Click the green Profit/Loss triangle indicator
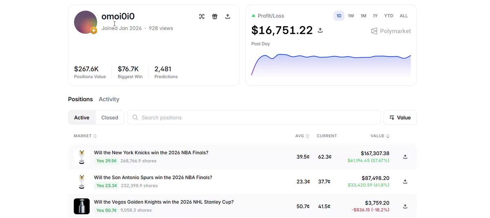The height and width of the screenshot is (218, 490). coord(254,16)
